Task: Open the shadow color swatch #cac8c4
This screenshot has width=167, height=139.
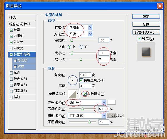Action: coord(111,115)
